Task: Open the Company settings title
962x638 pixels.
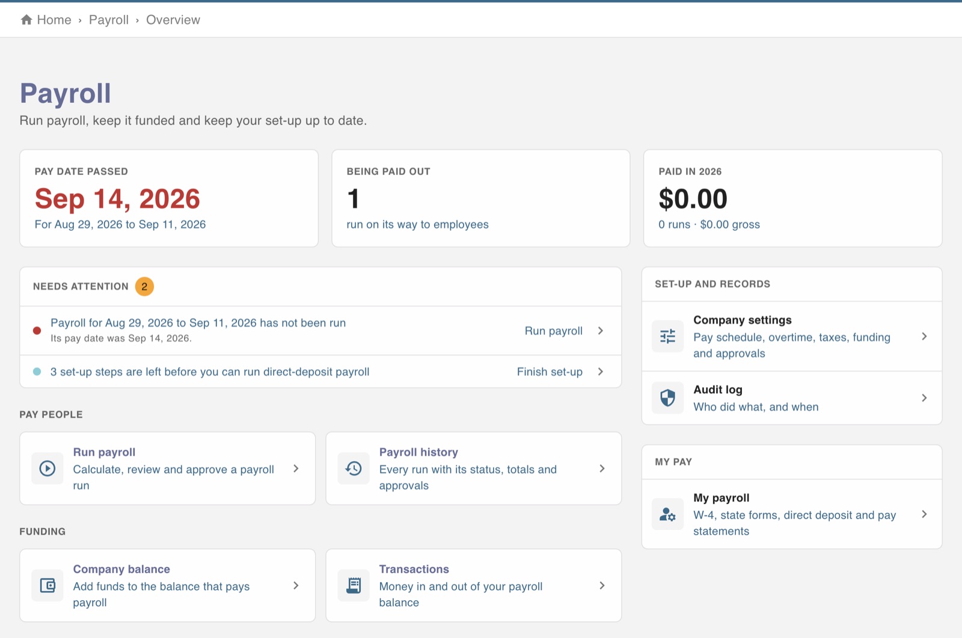Action: coord(743,320)
